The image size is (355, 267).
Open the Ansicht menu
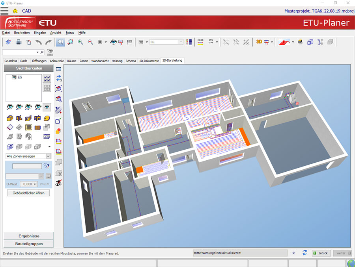coord(56,33)
